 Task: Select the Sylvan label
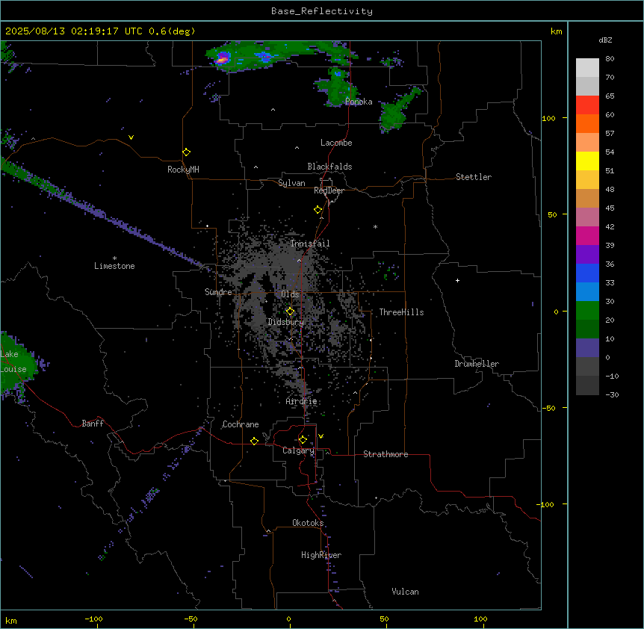click(291, 183)
